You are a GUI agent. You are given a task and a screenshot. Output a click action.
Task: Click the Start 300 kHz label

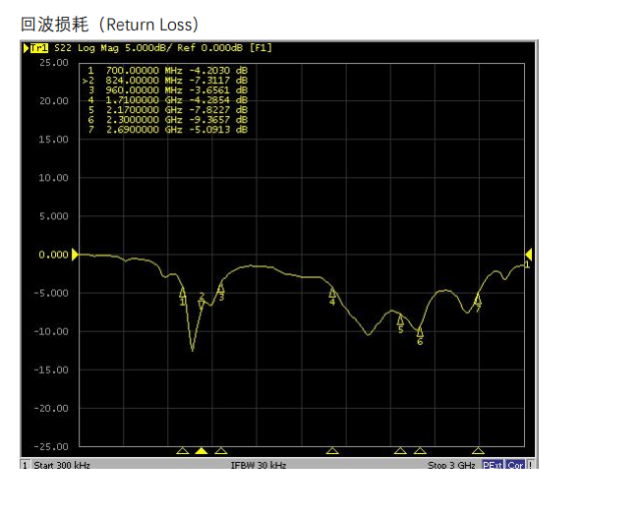[63, 465]
